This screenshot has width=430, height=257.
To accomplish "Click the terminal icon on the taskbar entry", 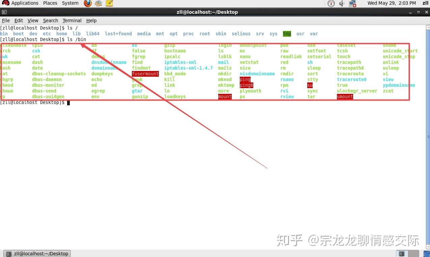I will point(9,253).
